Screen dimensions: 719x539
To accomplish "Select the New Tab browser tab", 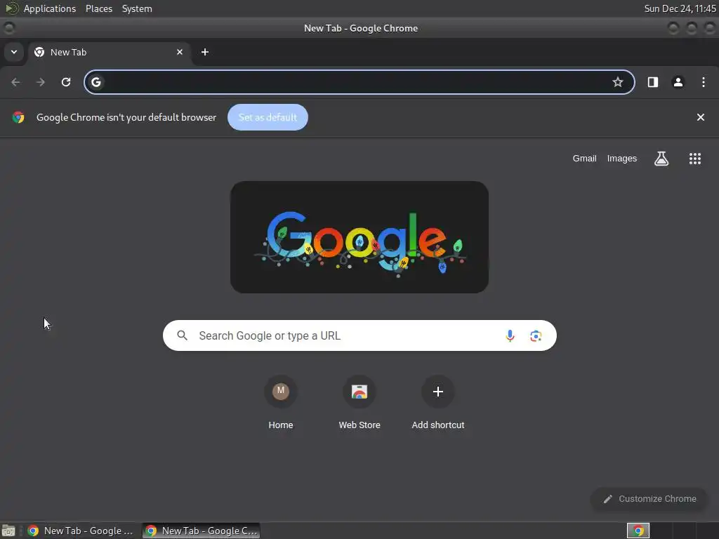I will (x=109, y=52).
